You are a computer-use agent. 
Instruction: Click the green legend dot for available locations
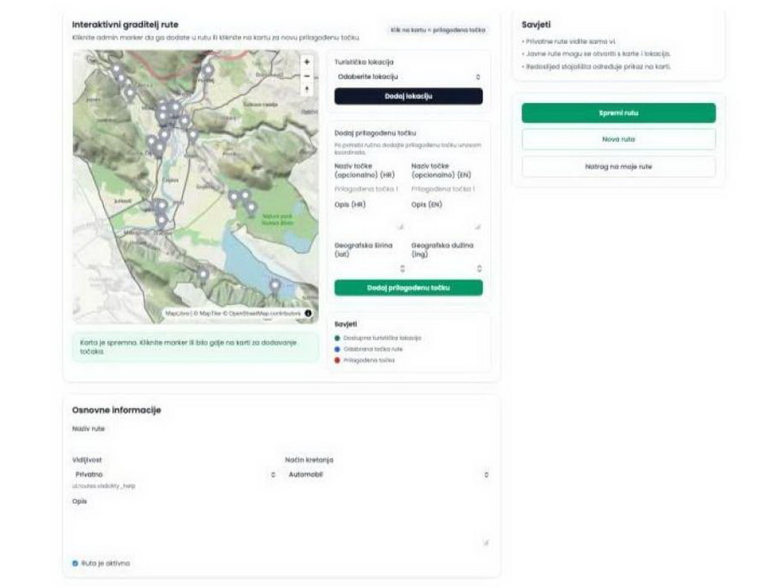coord(337,338)
